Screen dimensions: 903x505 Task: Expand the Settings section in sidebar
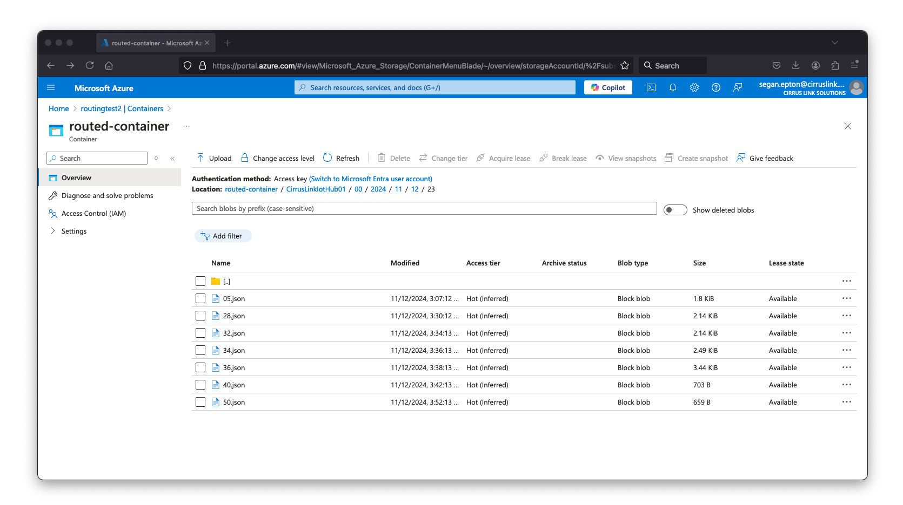coord(53,231)
